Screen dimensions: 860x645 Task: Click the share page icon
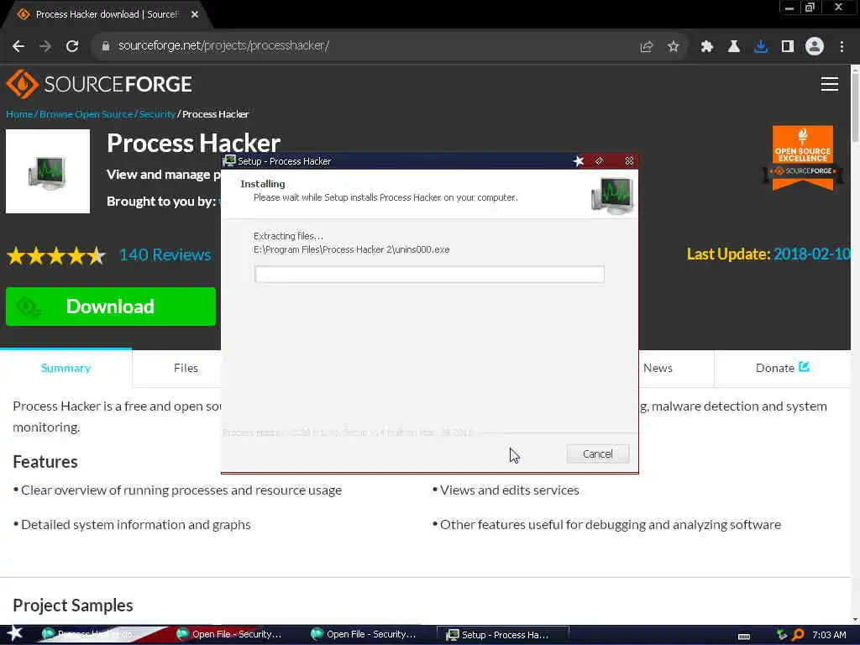pyautogui.click(x=647, y=47)
